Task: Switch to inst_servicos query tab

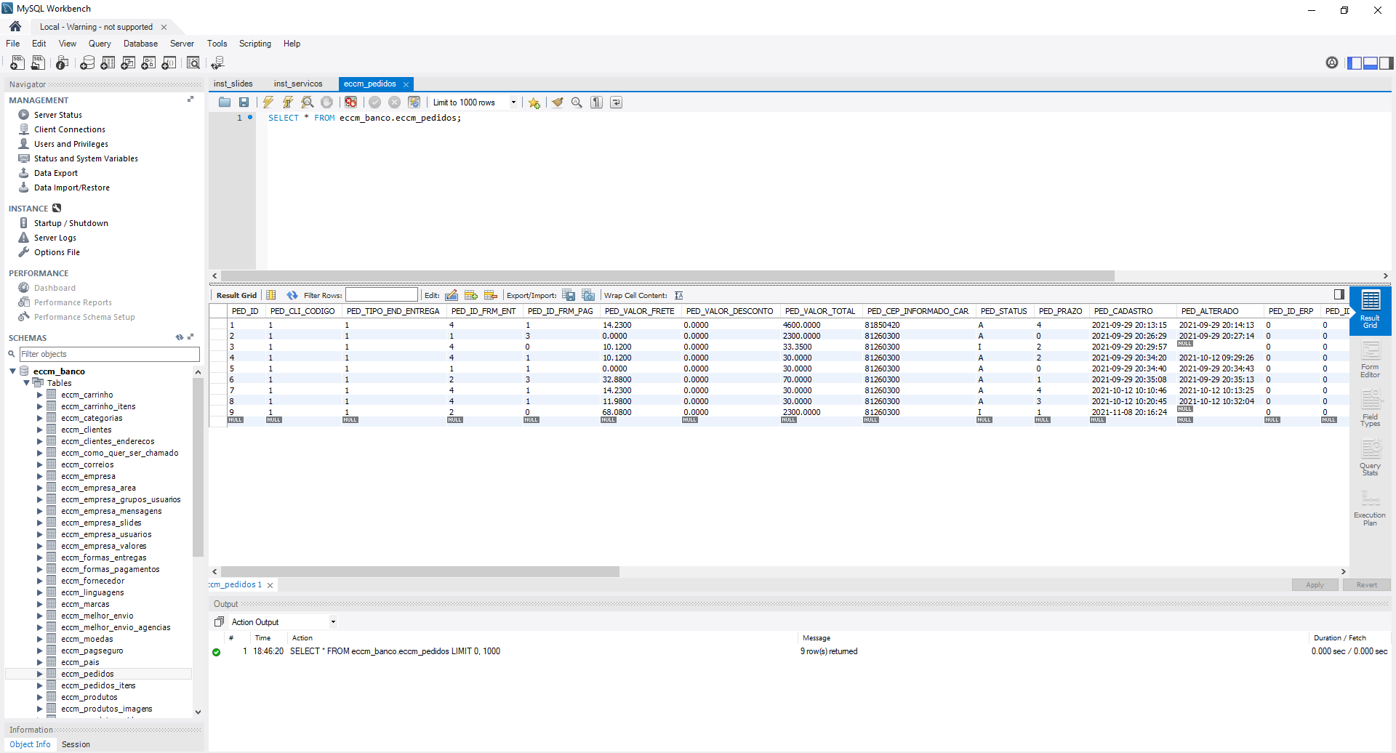Action: (298, 84)
